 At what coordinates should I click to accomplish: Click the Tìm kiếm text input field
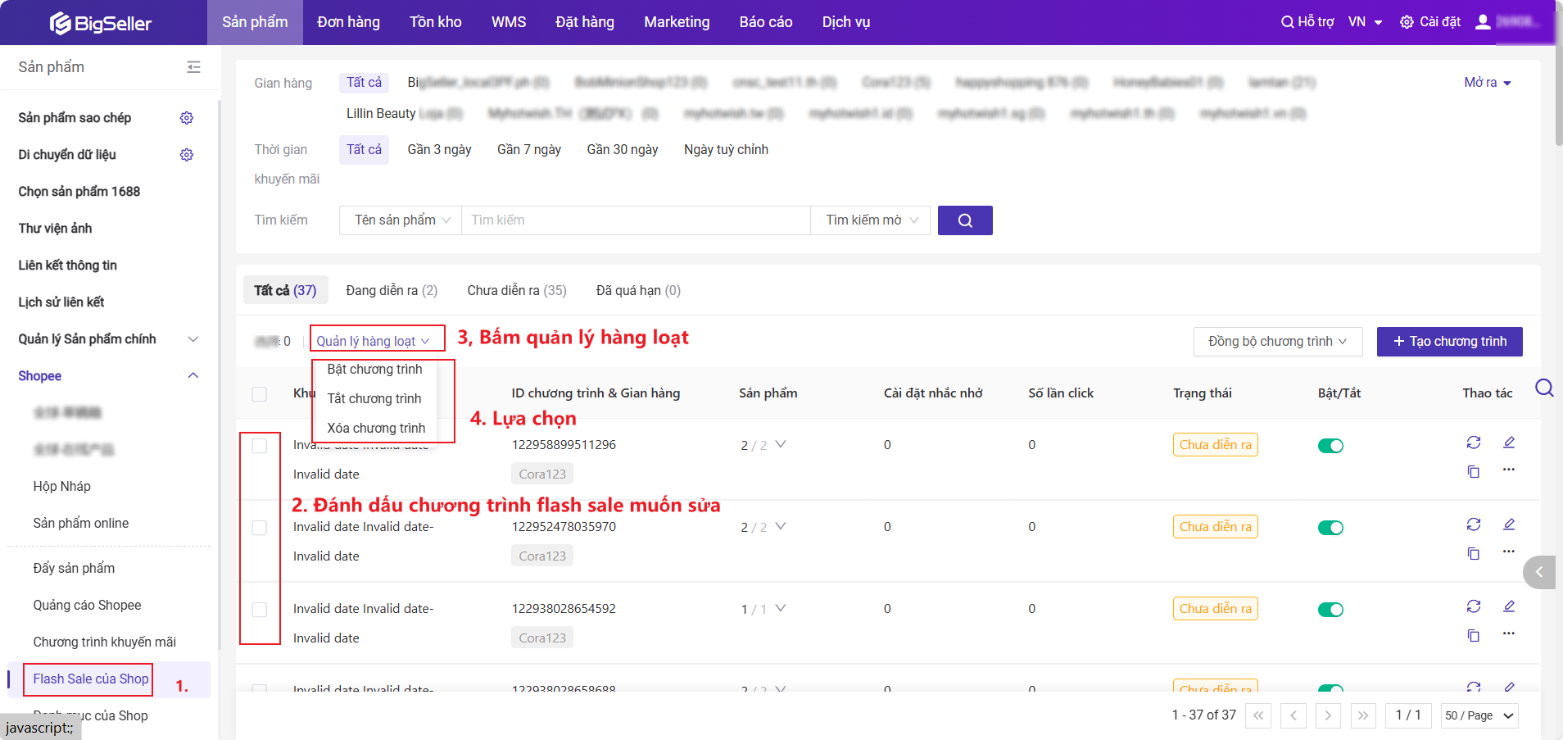coord(635,220)
